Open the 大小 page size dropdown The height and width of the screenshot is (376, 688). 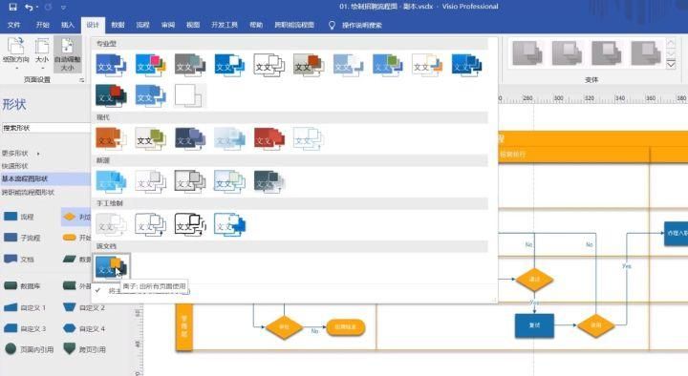42,53
